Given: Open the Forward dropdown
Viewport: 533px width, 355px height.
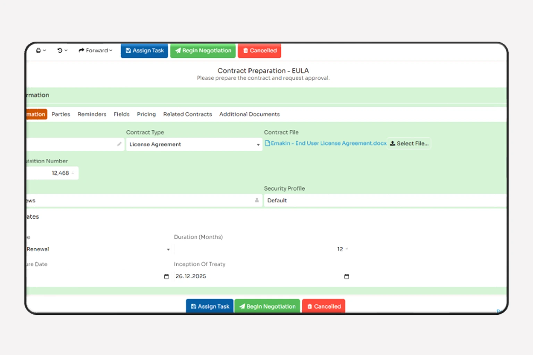Looking at the screenshot, I should [95, 51].
